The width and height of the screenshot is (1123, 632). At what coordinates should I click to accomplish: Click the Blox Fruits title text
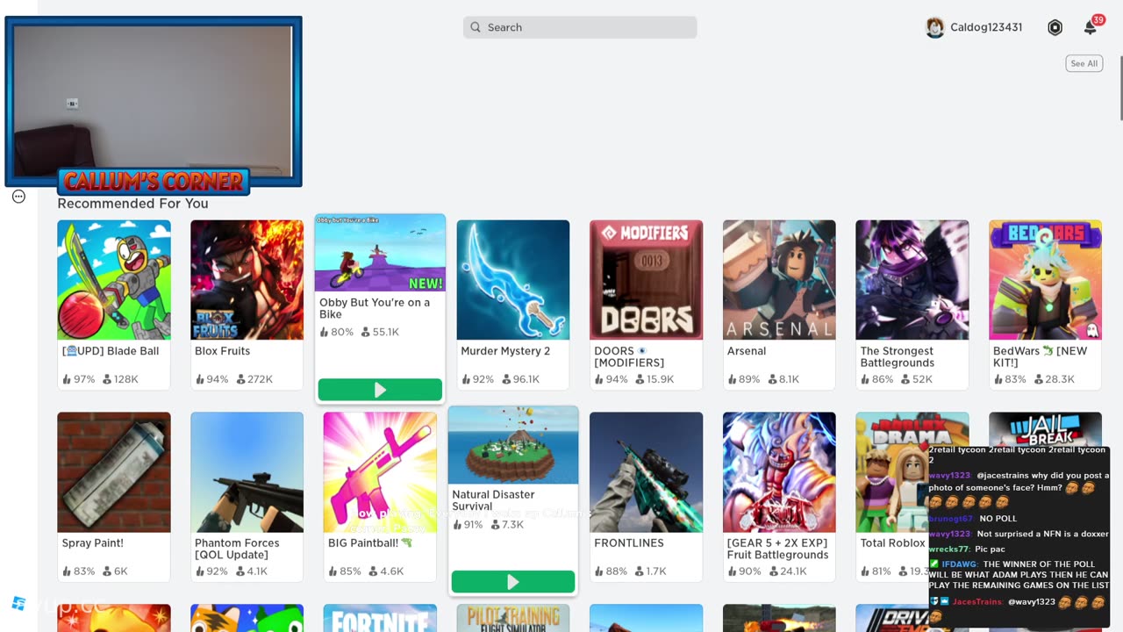point(223,351)
